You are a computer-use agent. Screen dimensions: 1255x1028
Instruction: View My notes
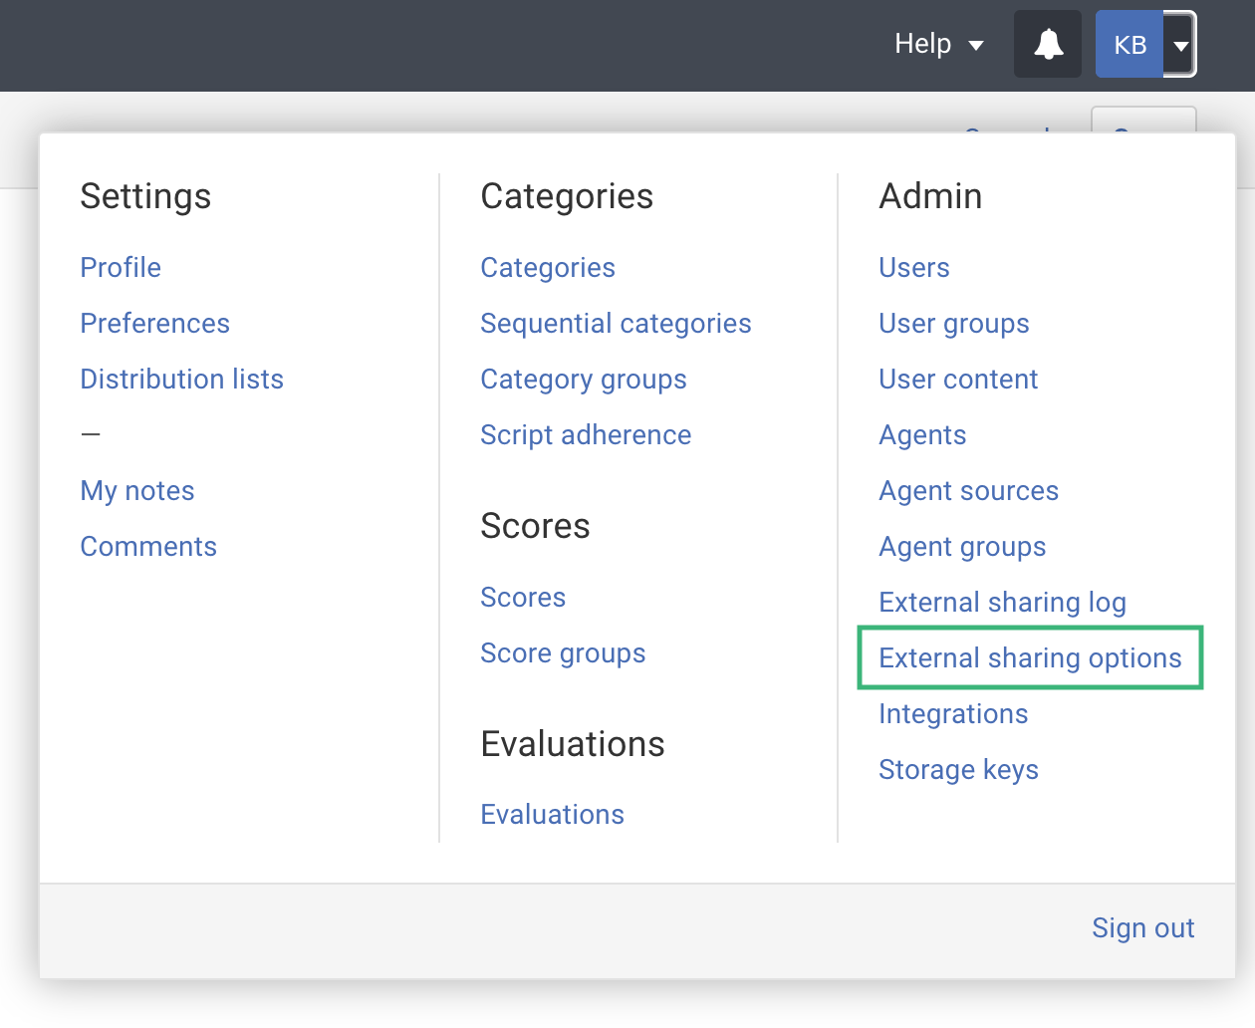[137, 491]
